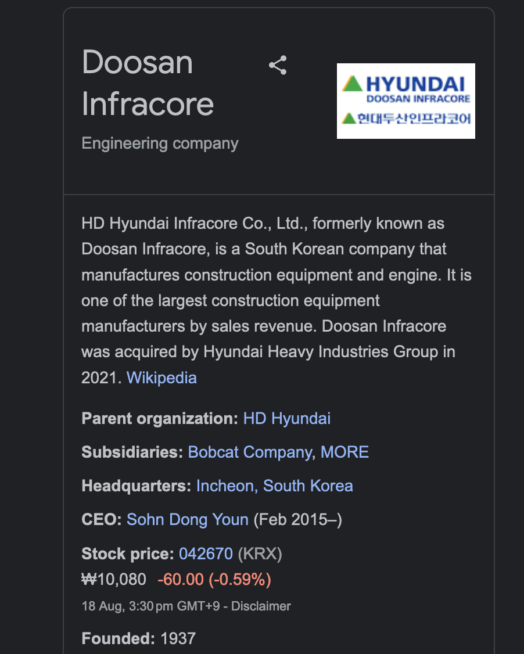This screenshot has width=524, height=654.
Task: Click the Engineering company subtitle
Action: click(160, 143)
